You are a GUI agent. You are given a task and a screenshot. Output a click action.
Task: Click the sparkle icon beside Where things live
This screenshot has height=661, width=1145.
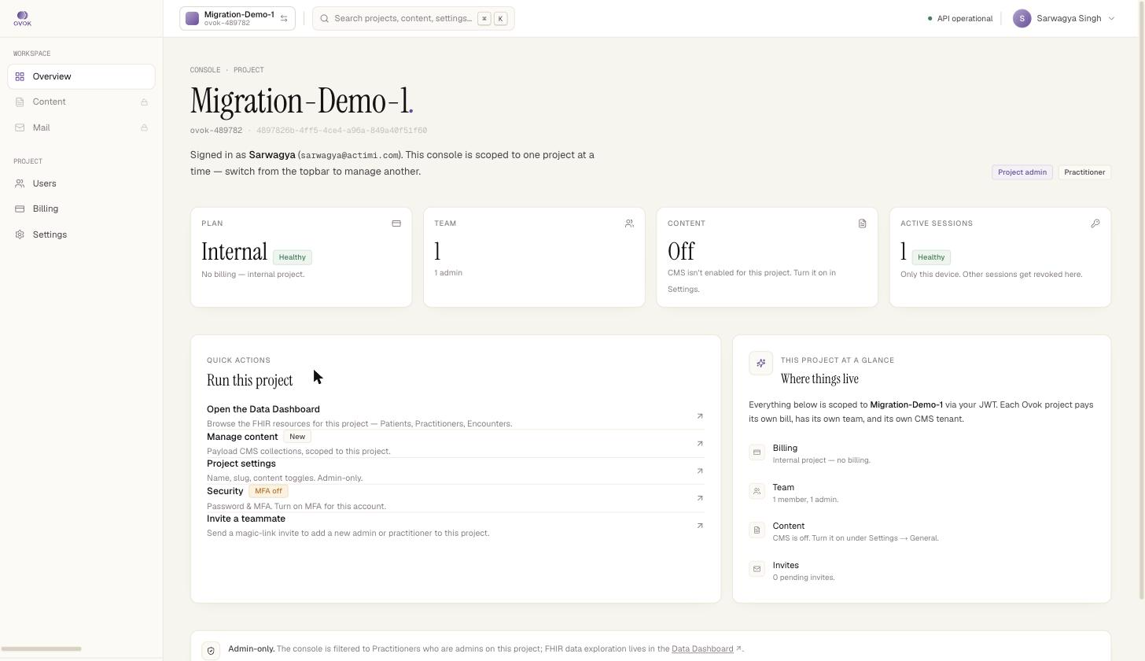click(760, 363)
